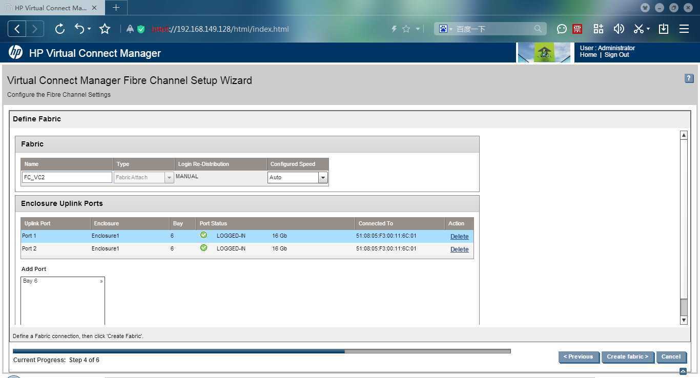Go forward with the browser forward arrow

[35, 29]
